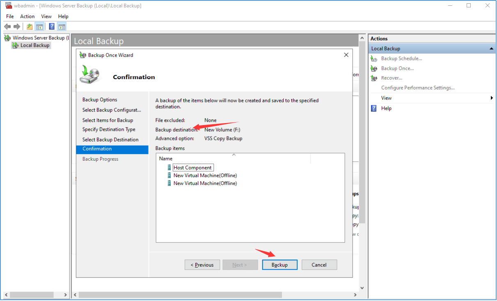Click the Previous button
The image size is (497, 301).
(x=202, y=265)
